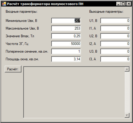This screenshot has height=123, width=133.
Task: Focus the Поперечное сечение input field
Action: click(x=66, y=51)
